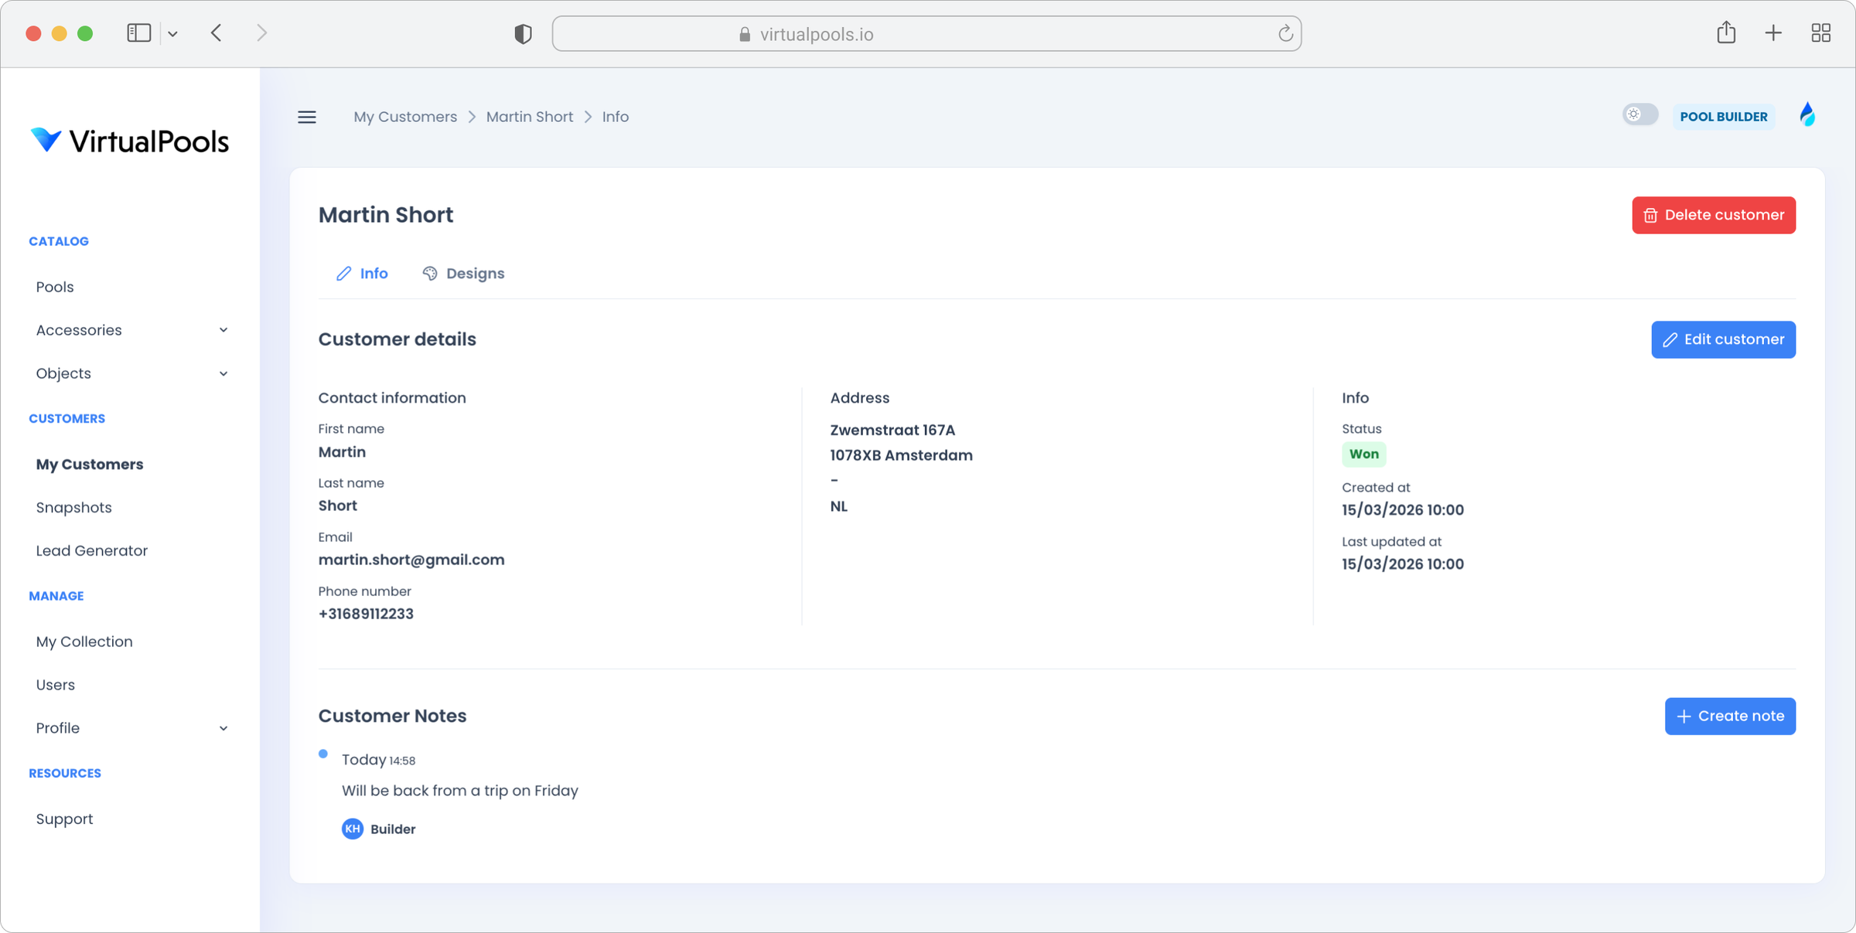Image resolution: width=1856 pixels, height=933 pixels.
Task: Click the privacy shield icon
Action: pos(523,34)
